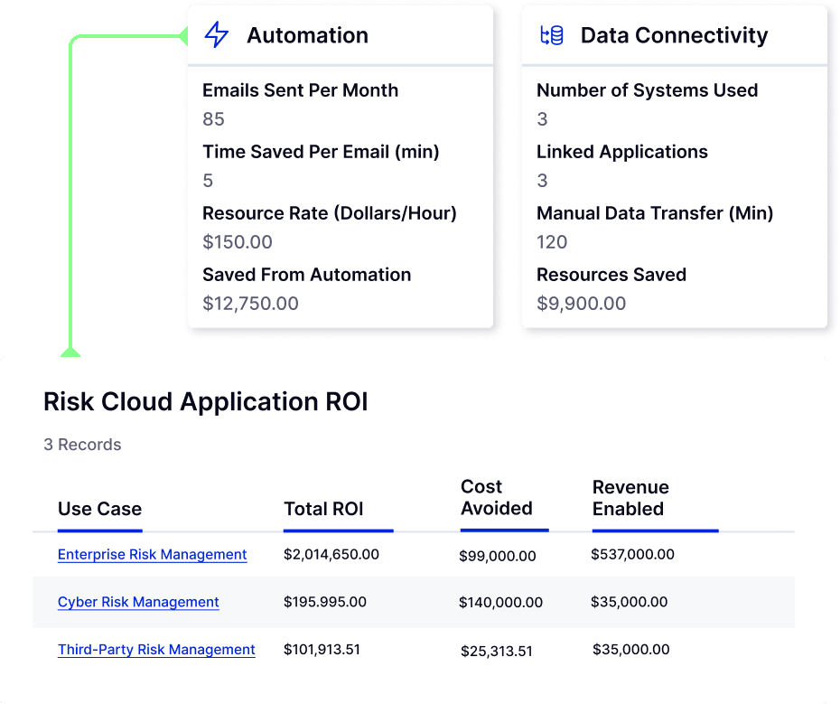Click the $101,913.51 Total ROI cell
This screenshot has height=704, width=840.
click(x=322, y=649)
